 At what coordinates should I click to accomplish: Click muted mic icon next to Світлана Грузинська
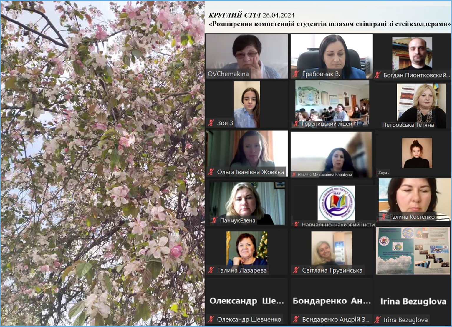(x=296, y=270)
